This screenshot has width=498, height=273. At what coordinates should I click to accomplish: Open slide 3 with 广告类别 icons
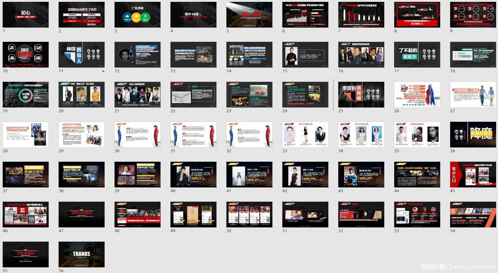tap(138, 15)
